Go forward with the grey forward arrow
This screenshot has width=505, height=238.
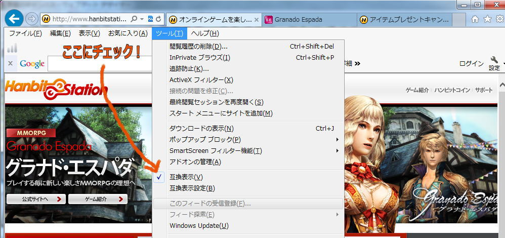31,19
